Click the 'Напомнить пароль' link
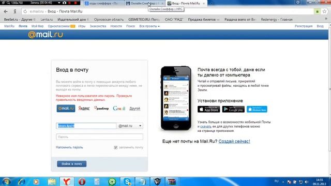This screenshot has height=186, width=331. tap(69, 147)
